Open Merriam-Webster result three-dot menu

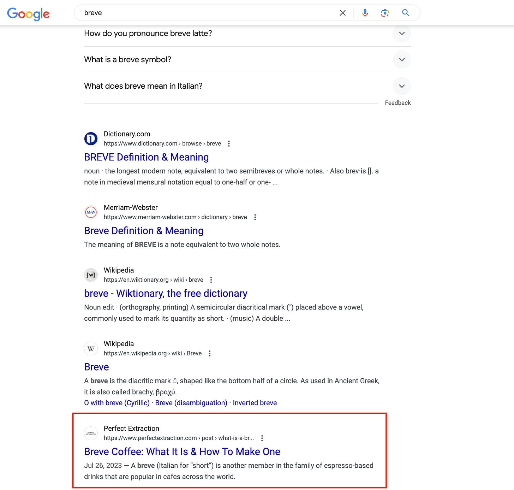click(x=255, y=217)
